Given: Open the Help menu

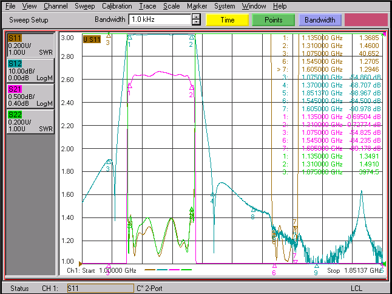Looking at the screenshot, I should tap(280, 6).
